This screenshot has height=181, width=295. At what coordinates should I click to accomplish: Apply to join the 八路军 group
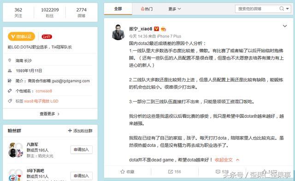[81, 150]
